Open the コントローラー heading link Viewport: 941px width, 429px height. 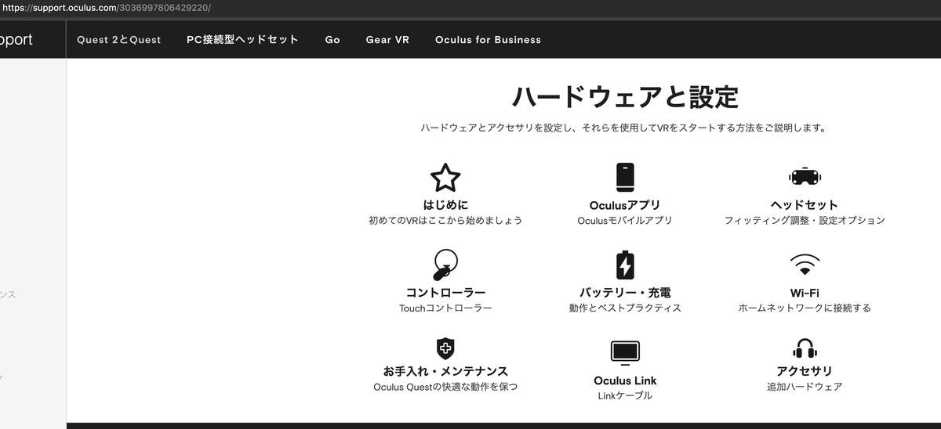(445, 293)
